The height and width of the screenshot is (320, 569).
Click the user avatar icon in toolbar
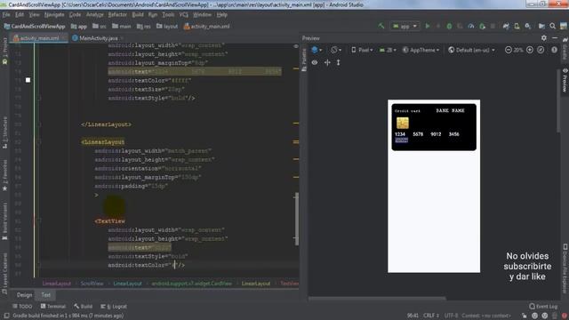[564, 26]
